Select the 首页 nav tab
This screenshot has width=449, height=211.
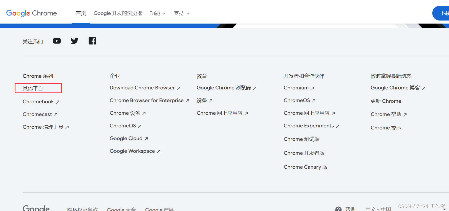coord(81,13)
